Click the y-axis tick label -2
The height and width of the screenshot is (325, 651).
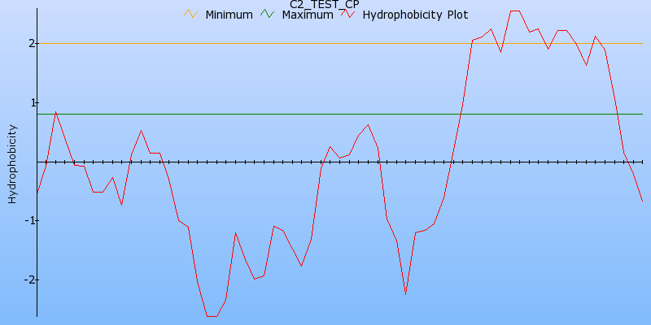(29, 279)
